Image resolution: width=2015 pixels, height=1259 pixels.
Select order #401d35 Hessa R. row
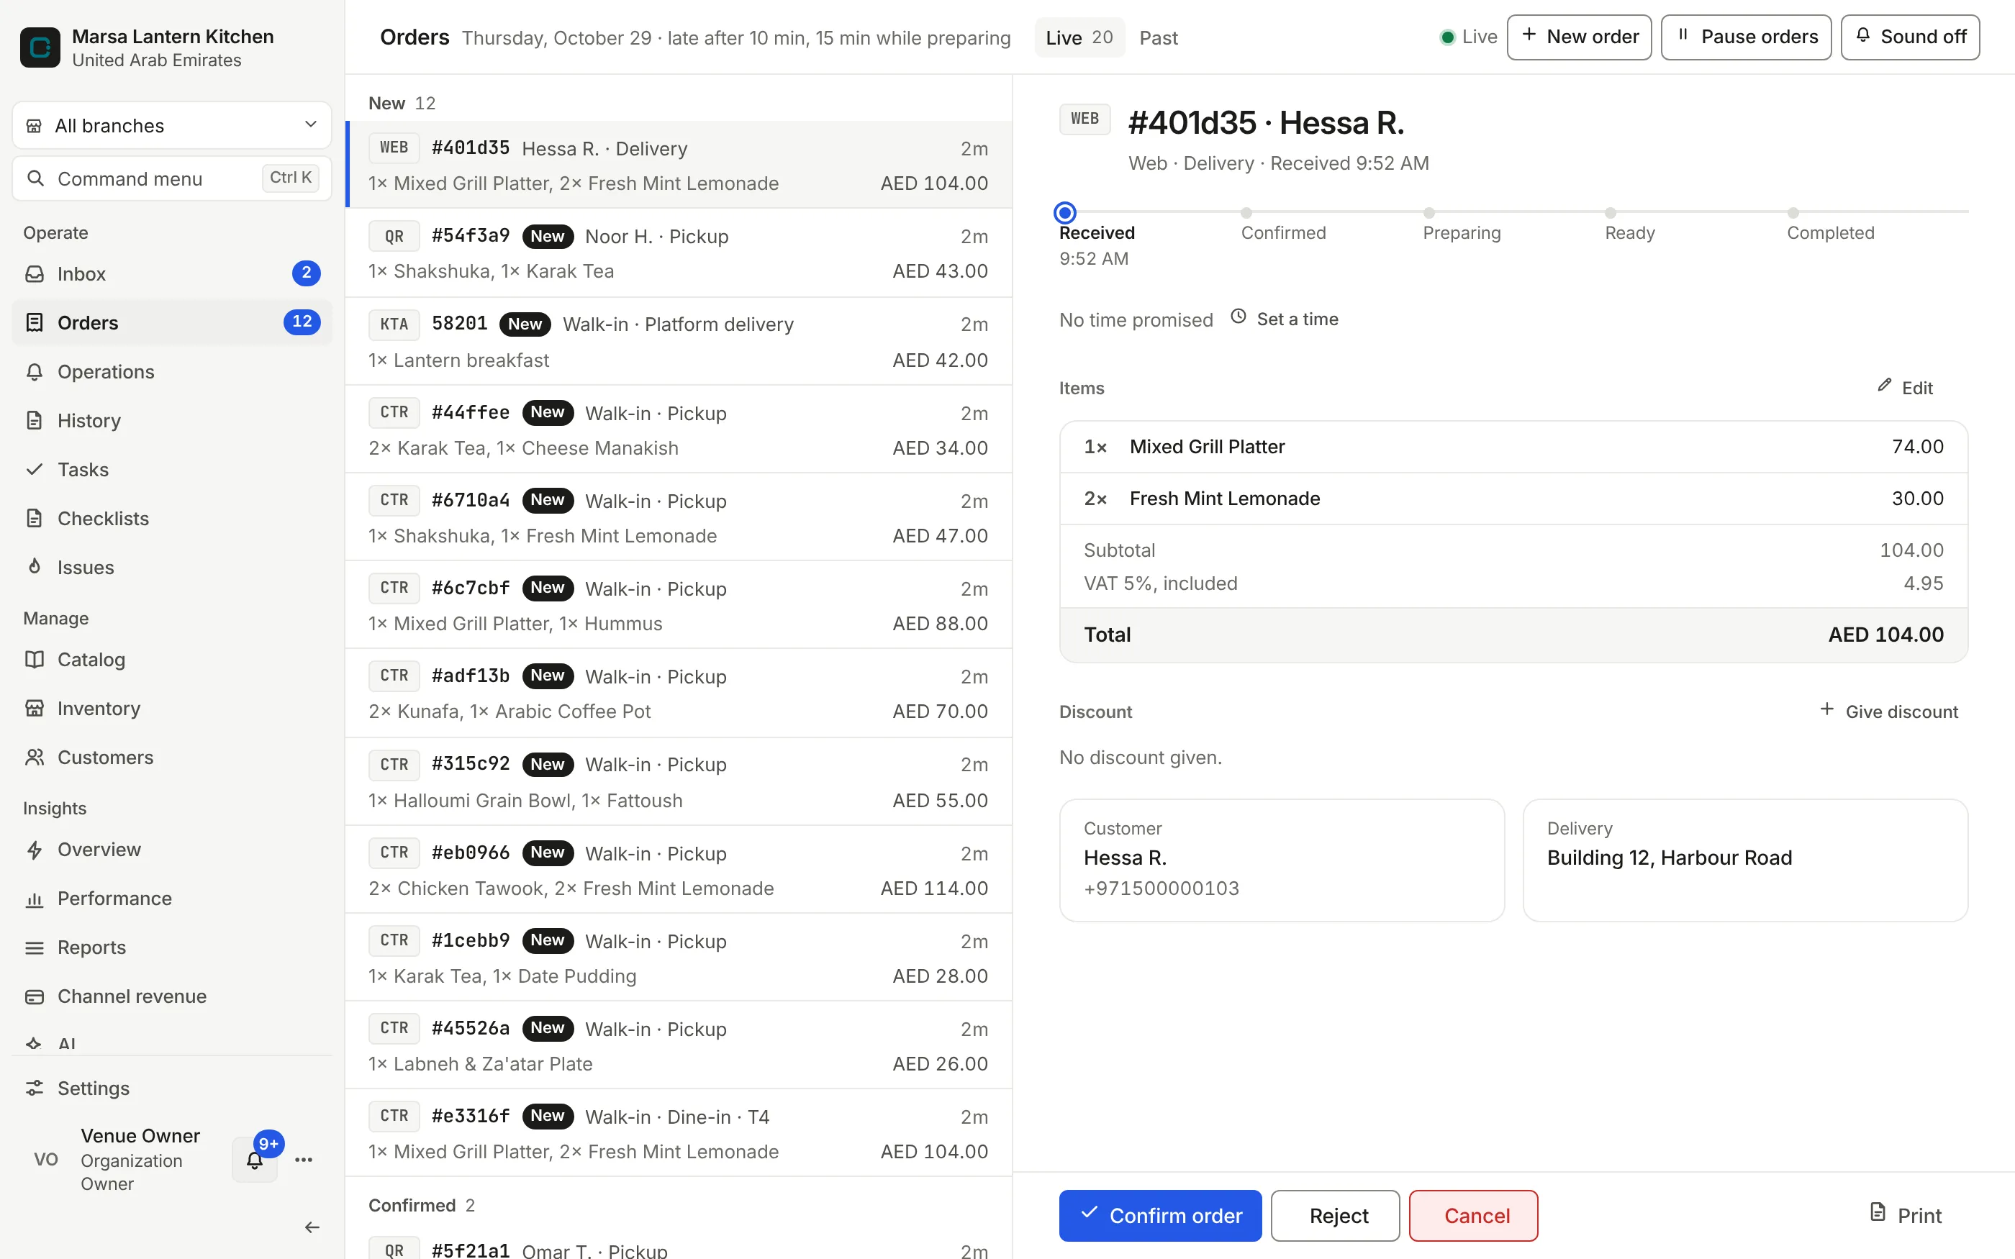click(x=679, y=165)
